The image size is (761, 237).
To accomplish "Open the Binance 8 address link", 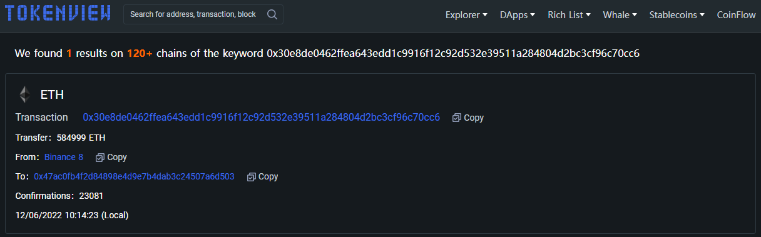I will [64, 158].
